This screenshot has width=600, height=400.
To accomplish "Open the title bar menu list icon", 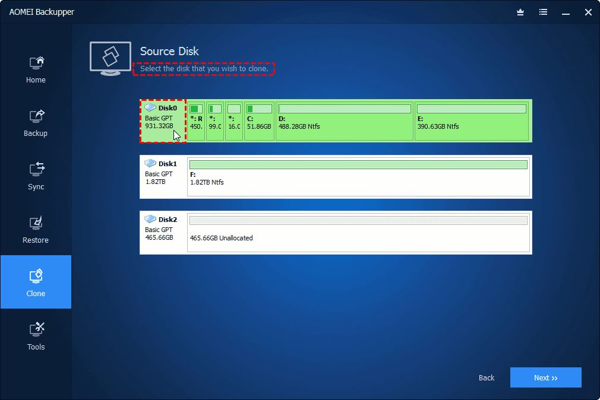I will 543,12.
